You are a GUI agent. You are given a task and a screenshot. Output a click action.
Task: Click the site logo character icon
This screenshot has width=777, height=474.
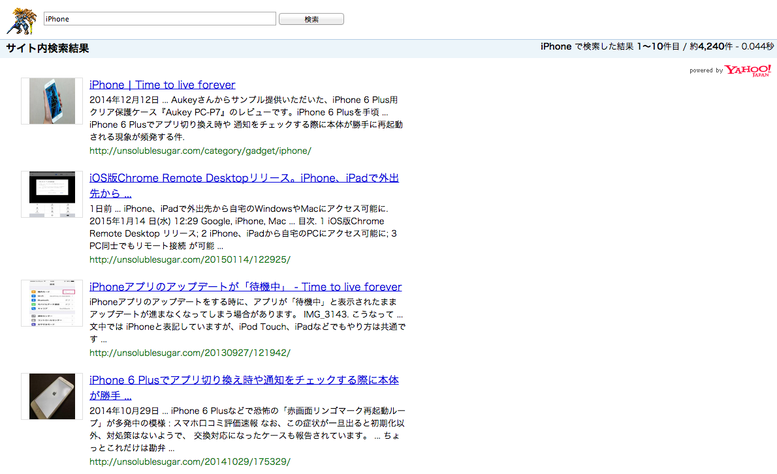click(x=22, y=21)
